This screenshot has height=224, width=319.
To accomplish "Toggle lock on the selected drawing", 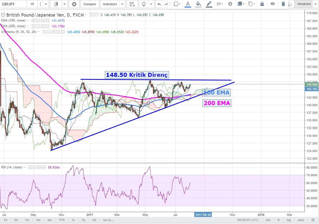I will tap(262, 4).
